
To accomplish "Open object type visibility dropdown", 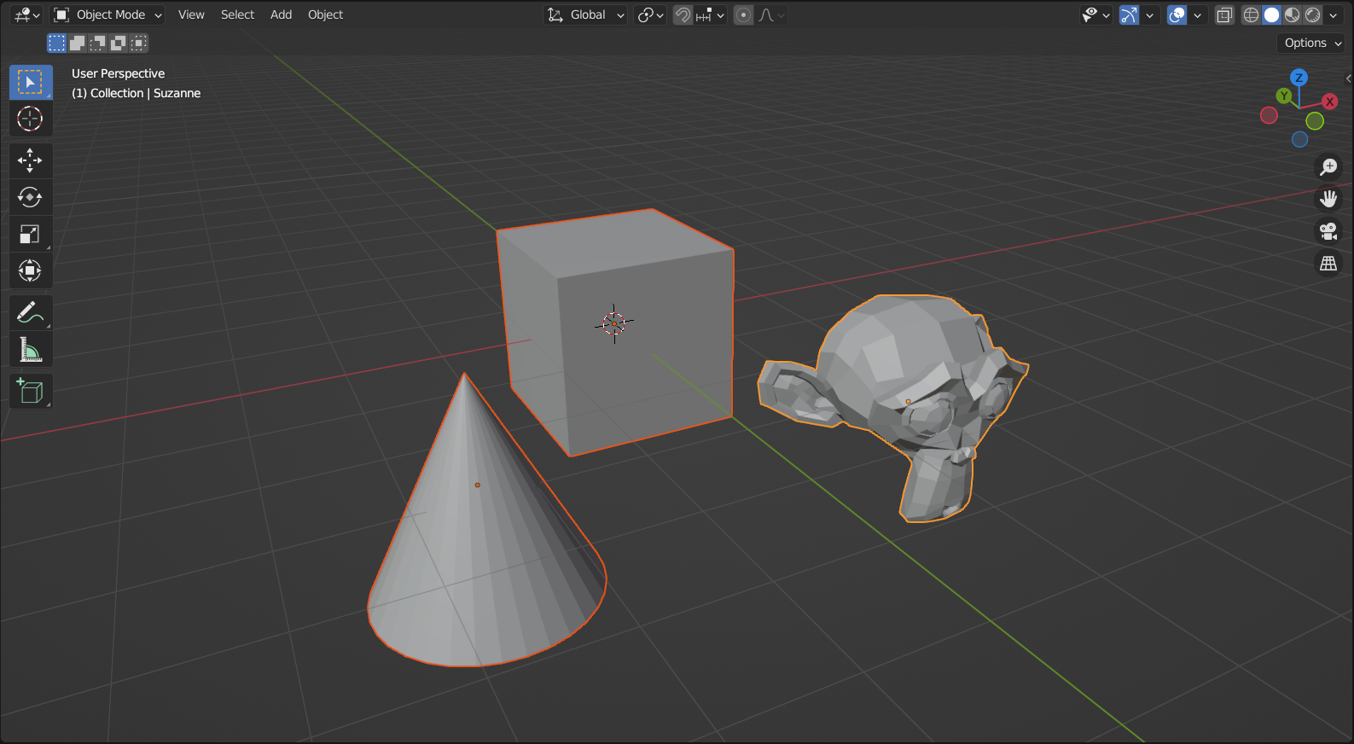I will (1095, 15).
